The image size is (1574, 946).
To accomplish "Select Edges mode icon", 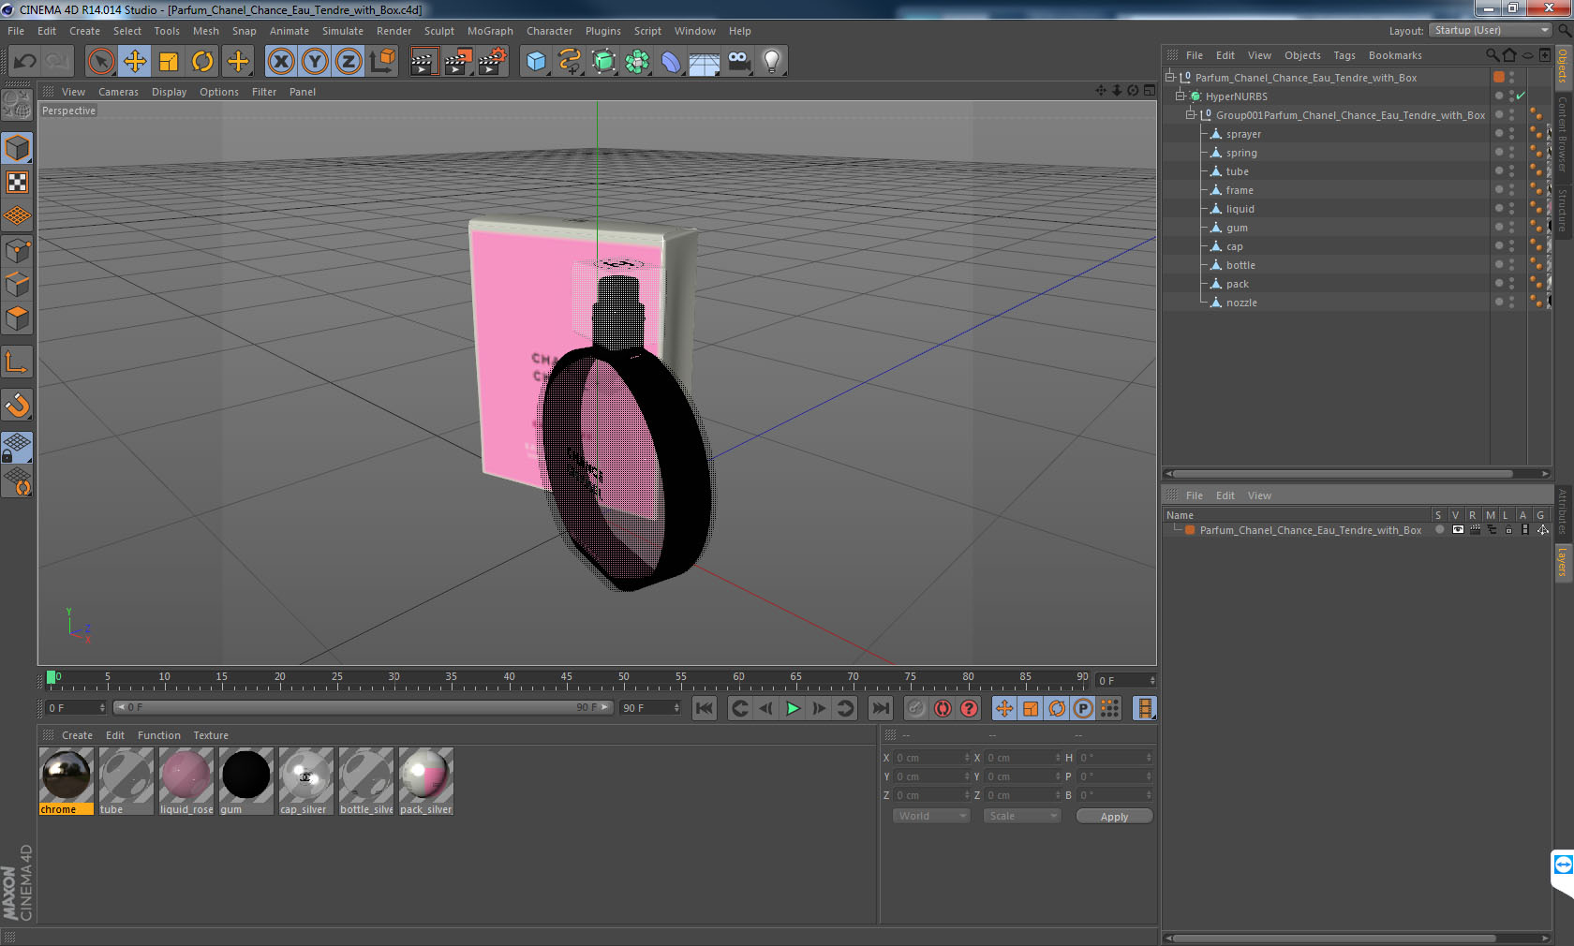I will click(17, 284).
